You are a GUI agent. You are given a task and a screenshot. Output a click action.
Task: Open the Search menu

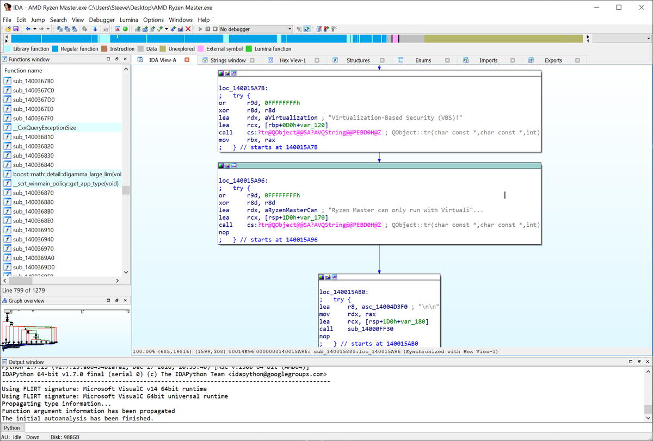[58, 20]
